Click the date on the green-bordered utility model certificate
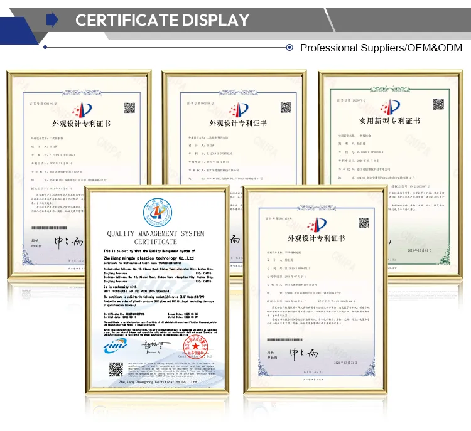 point(420,250)
